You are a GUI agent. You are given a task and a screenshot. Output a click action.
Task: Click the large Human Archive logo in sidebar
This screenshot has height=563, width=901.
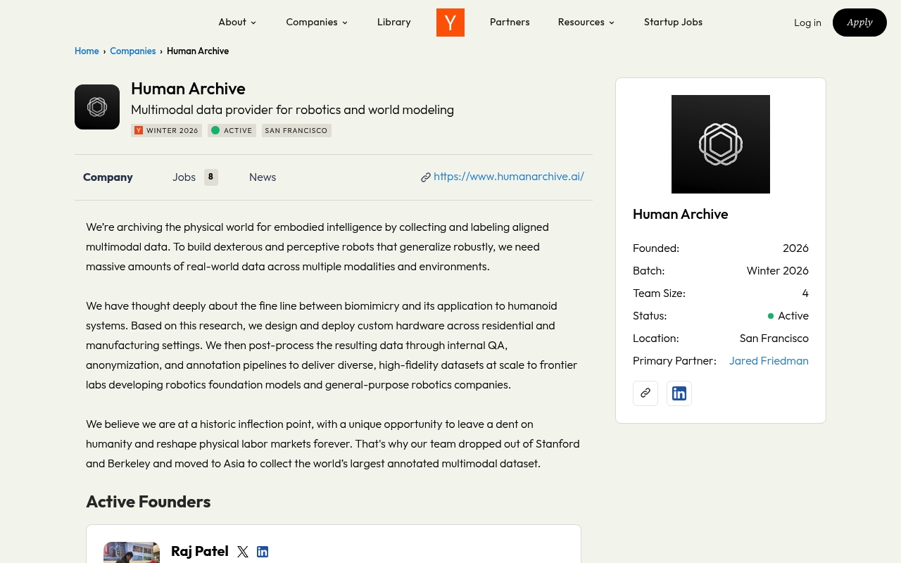[x=721, y=144]
